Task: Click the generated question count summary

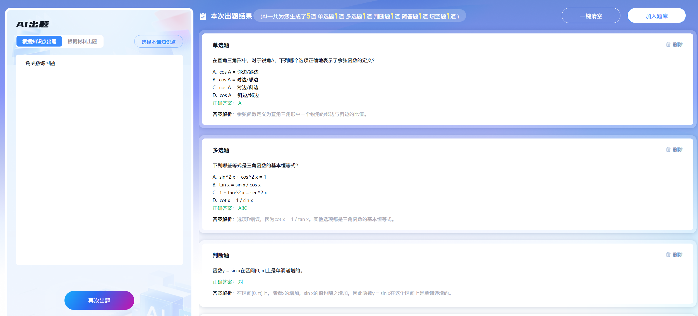Action: pos(359,16)
